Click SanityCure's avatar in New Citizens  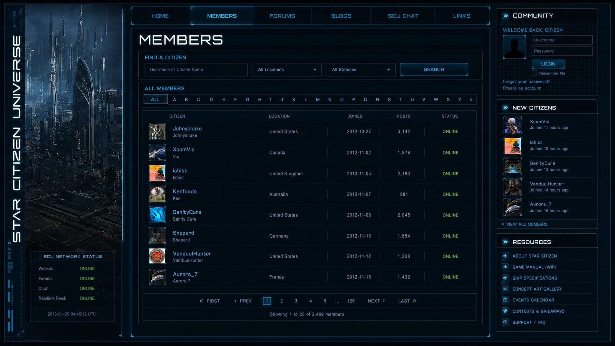[513, 166]
